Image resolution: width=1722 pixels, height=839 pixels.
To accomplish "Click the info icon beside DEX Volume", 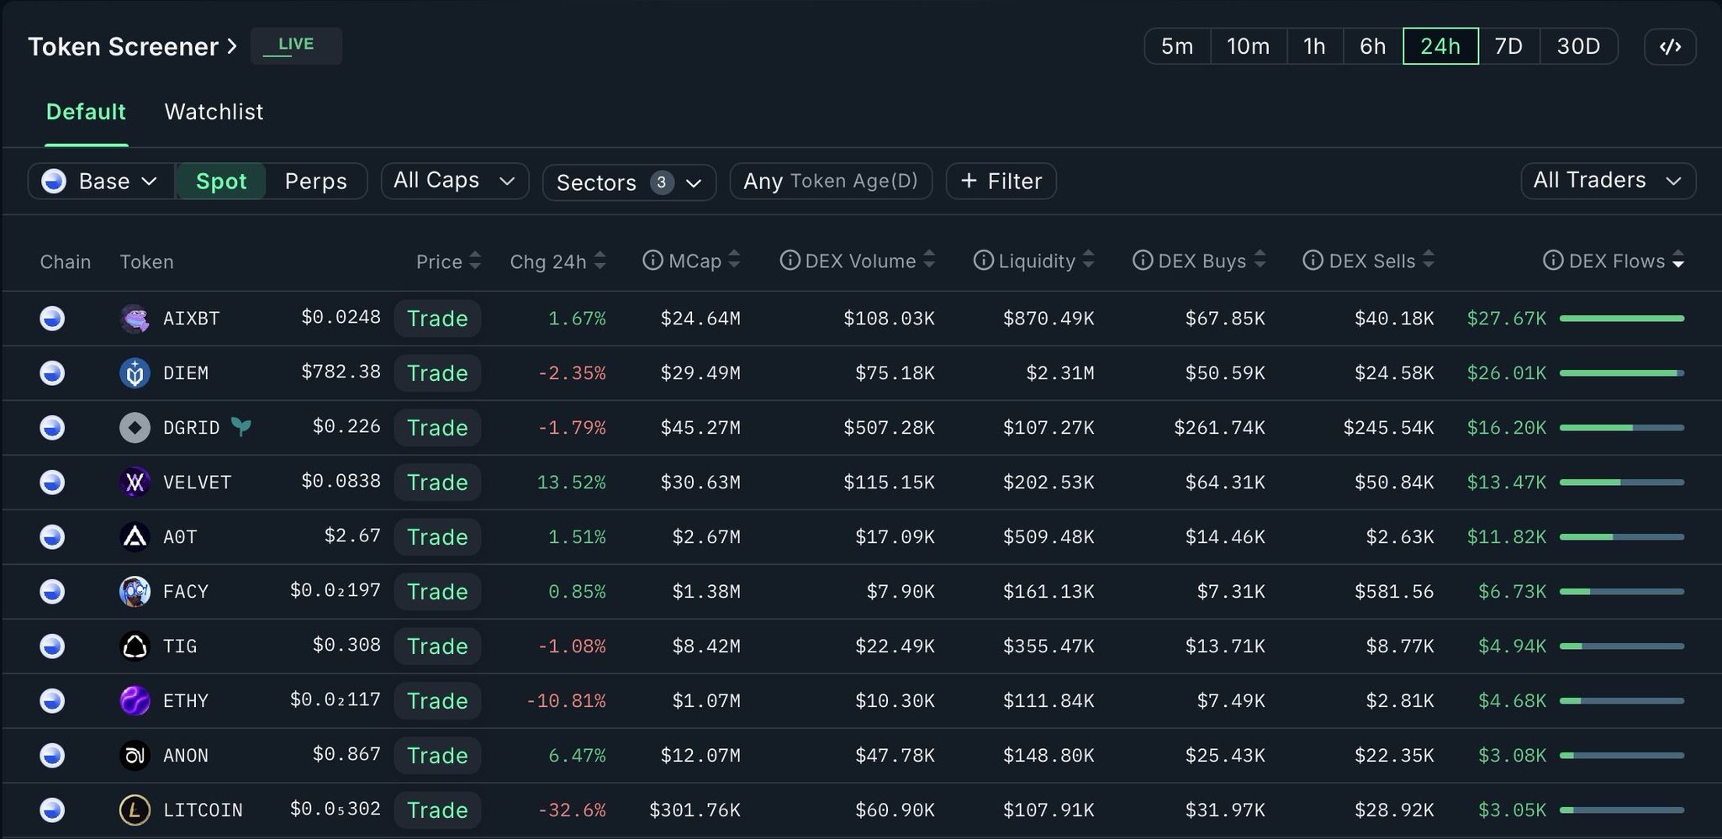I will [x=789, y=261].
